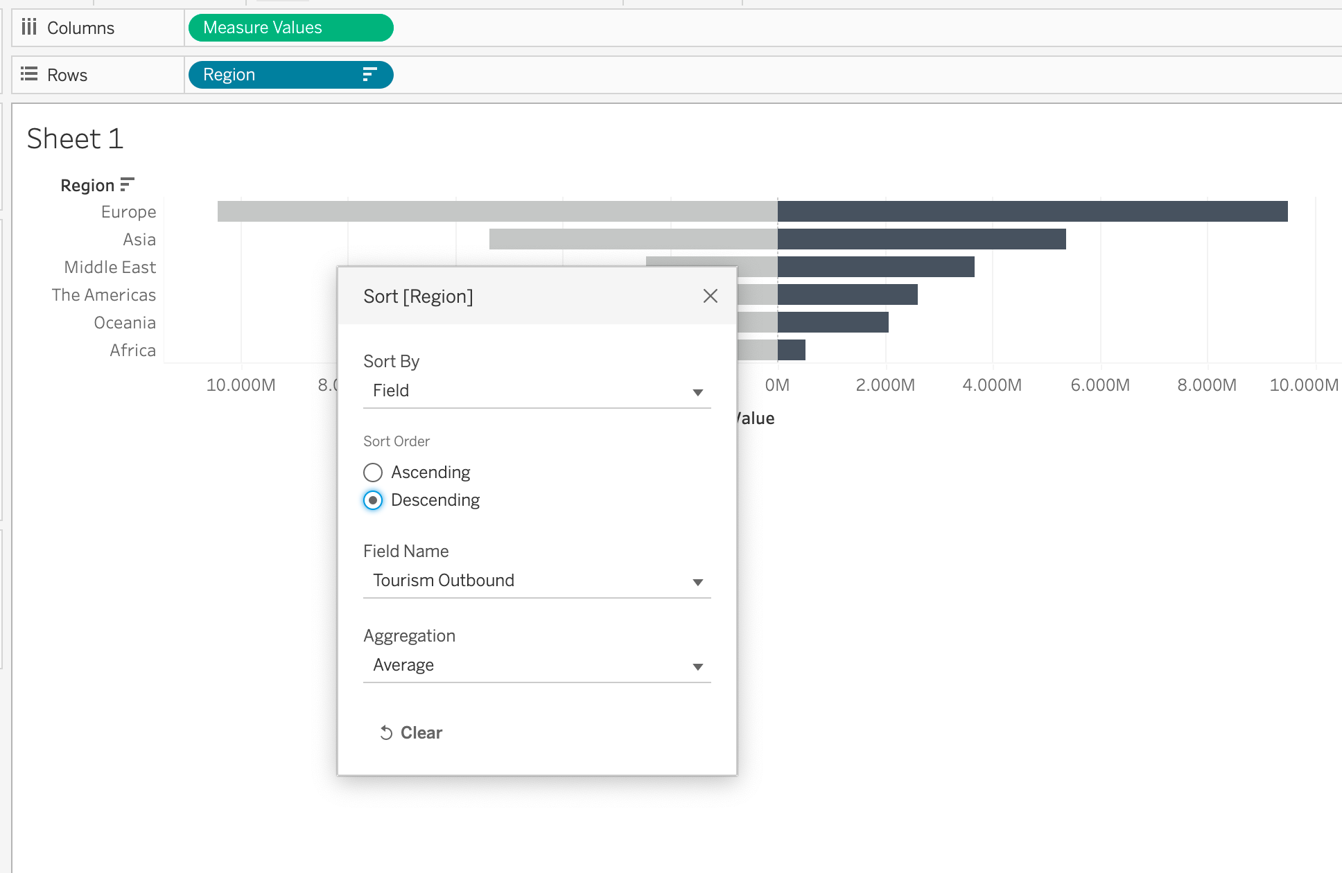This screenshot has width=1342, height=873.
Task: Click the Rows shelf icon
Action: (x=29, y=74)
